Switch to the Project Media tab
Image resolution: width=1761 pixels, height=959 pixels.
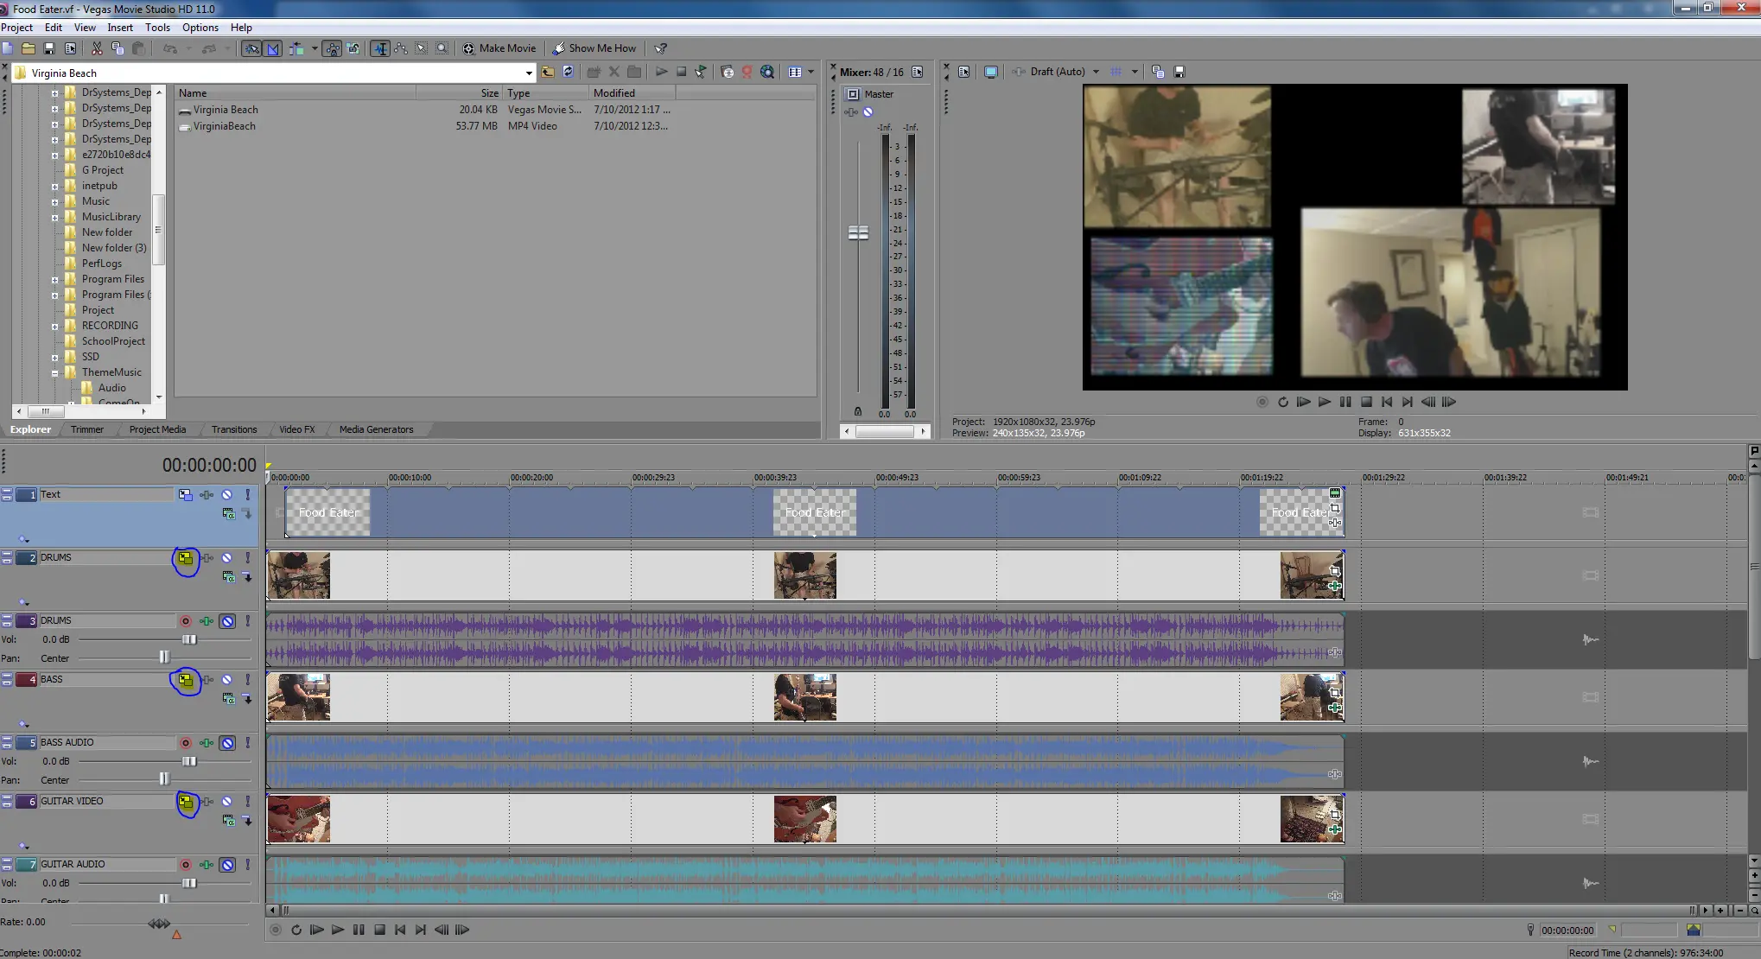[157, 429]
